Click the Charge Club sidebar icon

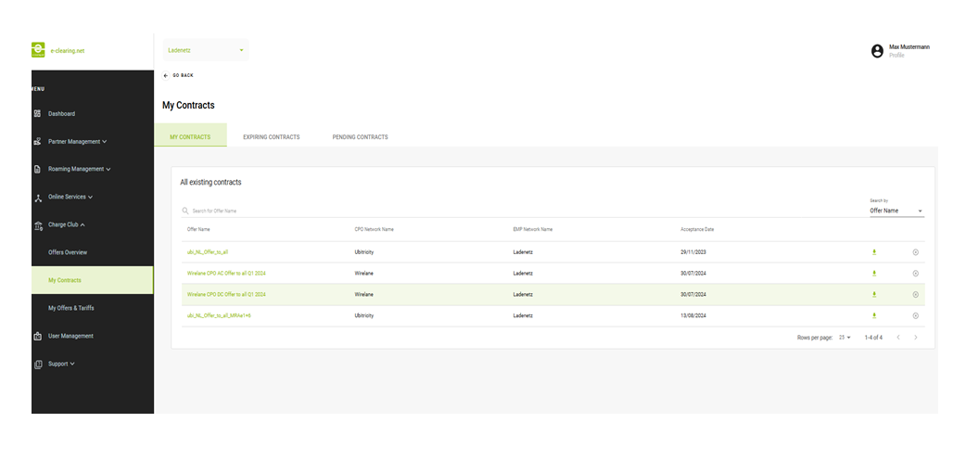[x=38, y=225]
